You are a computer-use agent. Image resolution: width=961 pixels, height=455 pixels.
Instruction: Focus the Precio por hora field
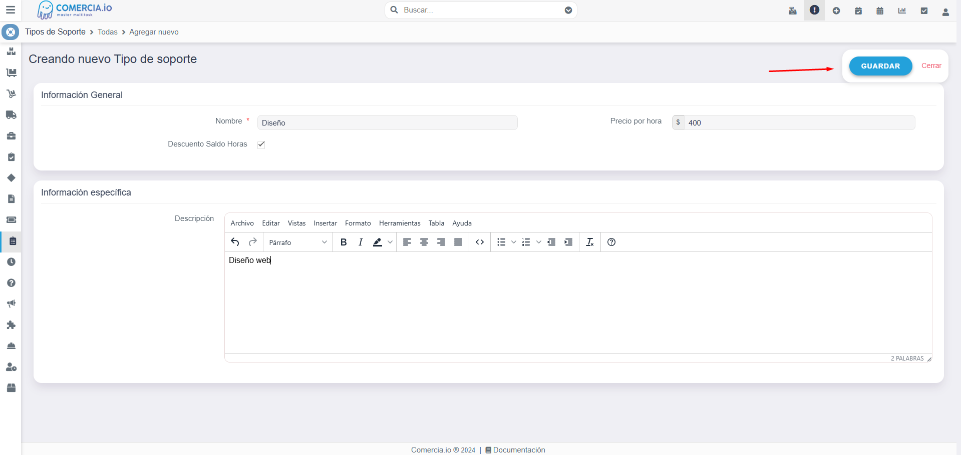[x=799, y=122]
